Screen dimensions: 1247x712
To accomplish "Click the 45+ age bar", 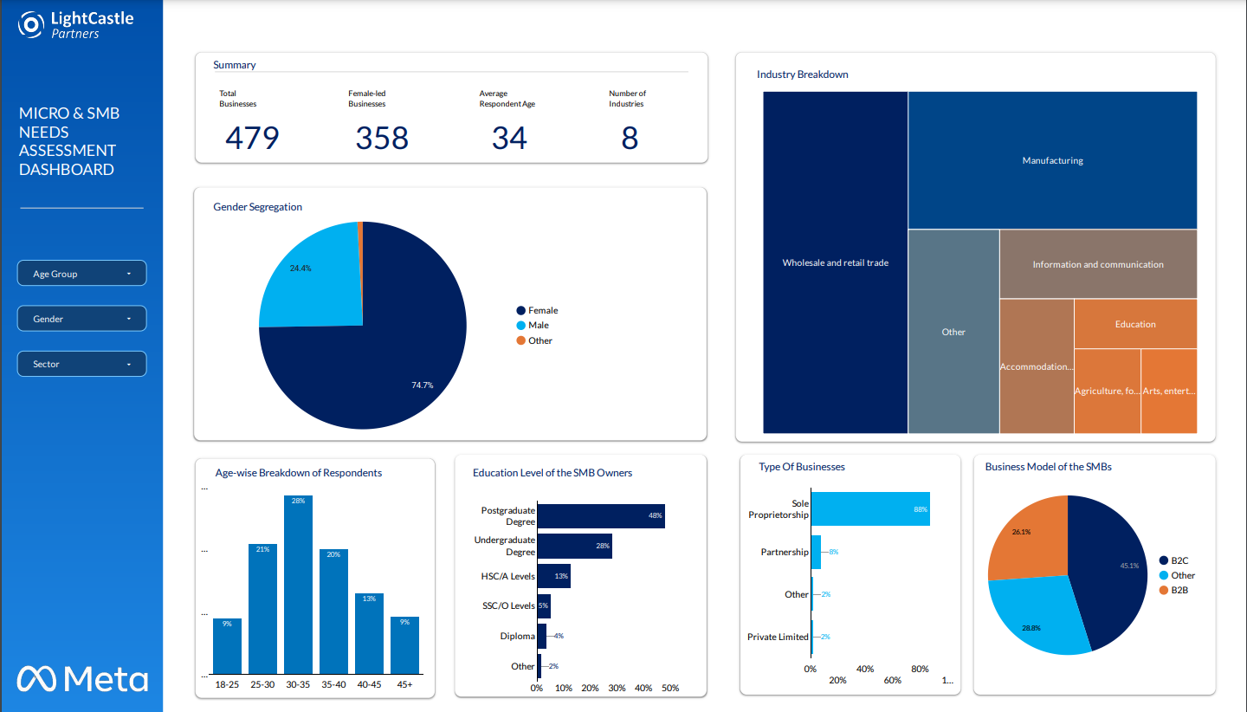I will 404,645.
